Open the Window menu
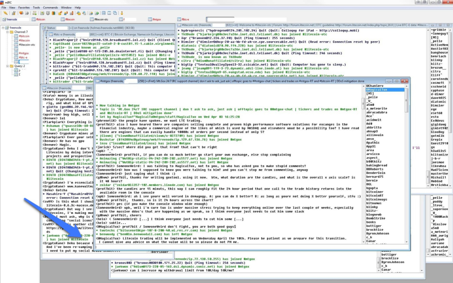 pyautogui.click(x=66, y=8)
